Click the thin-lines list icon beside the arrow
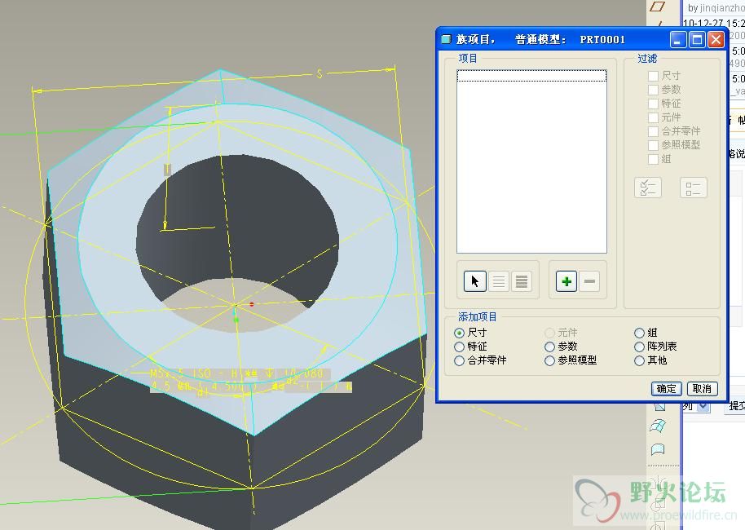The image size is (745, 530). pos(498,281)
